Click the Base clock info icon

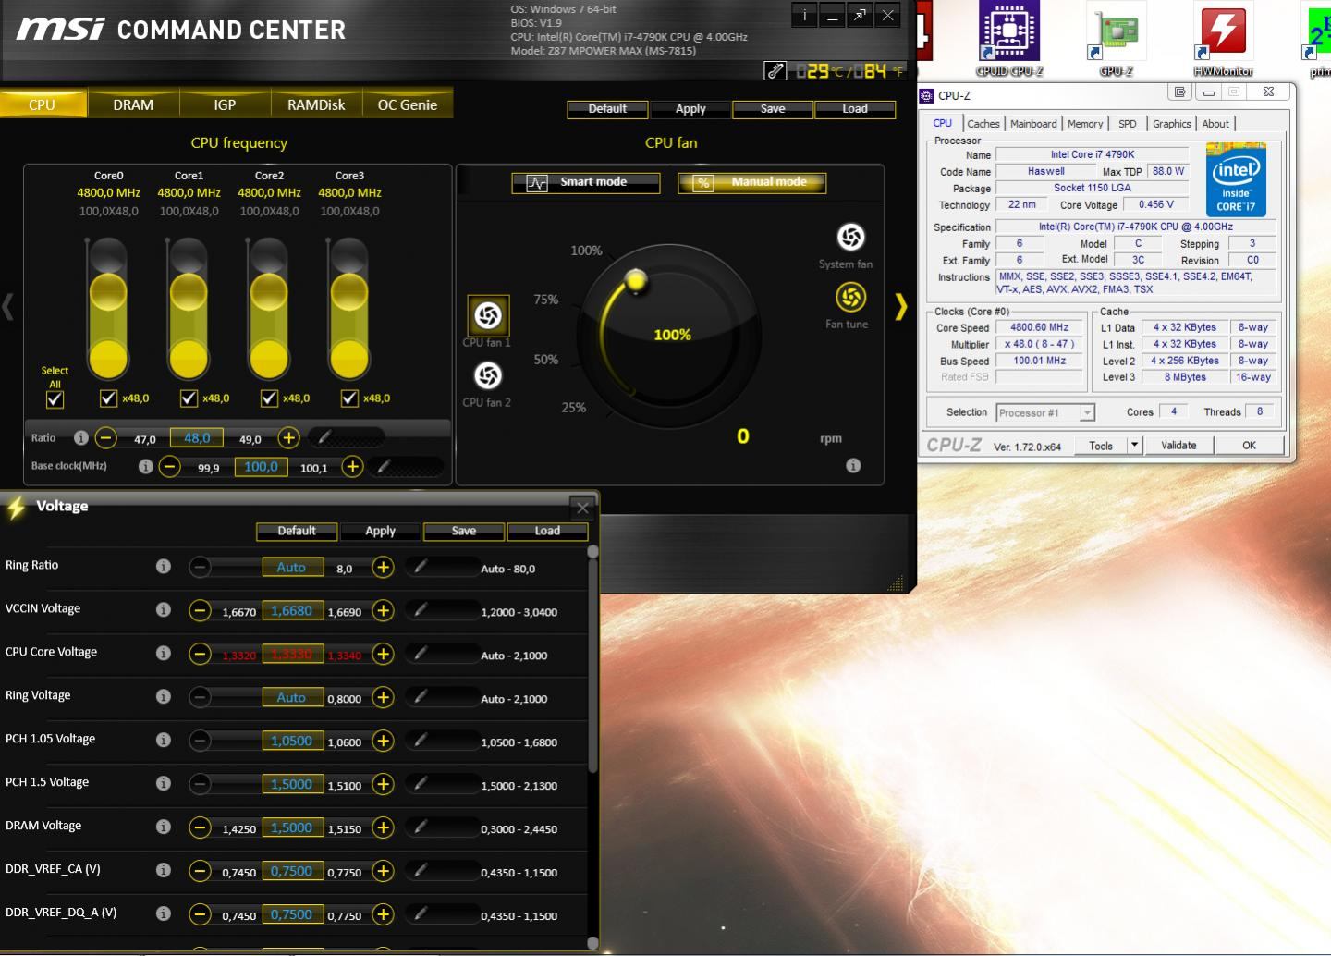click(145, 466)
